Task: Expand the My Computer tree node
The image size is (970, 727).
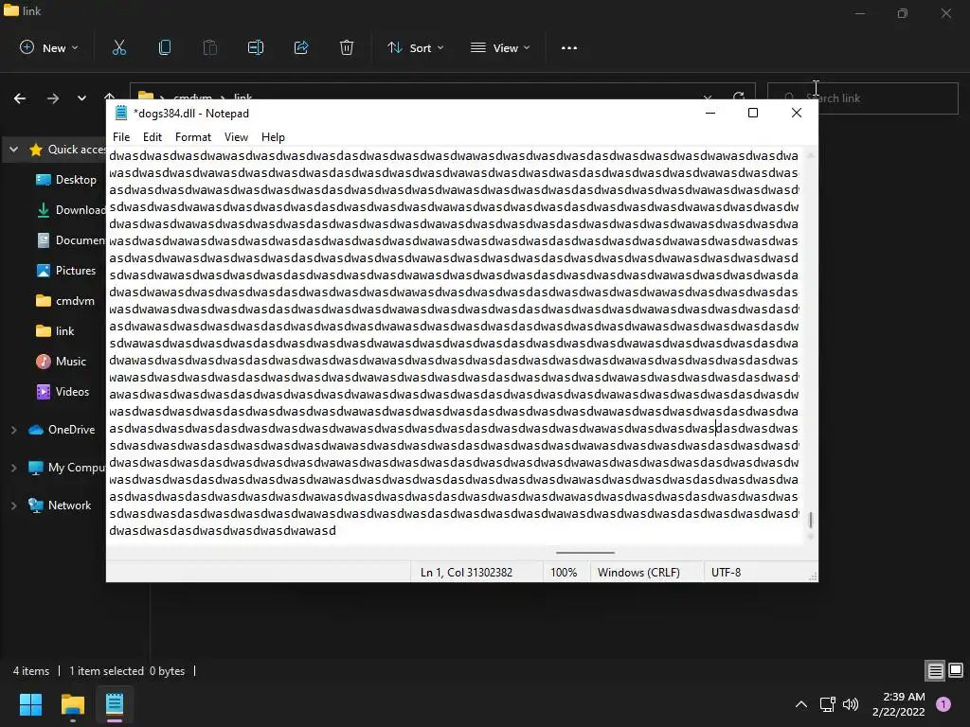Action: coord(13,468)
